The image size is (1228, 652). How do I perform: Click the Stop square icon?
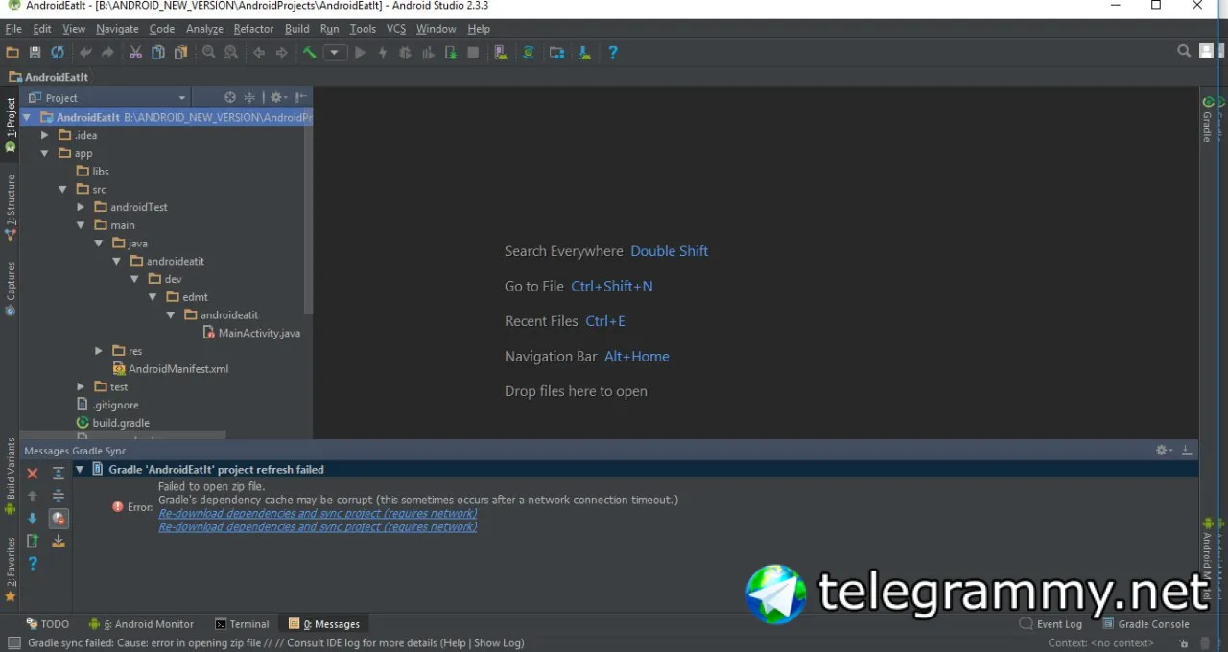(x=473, y=53)
